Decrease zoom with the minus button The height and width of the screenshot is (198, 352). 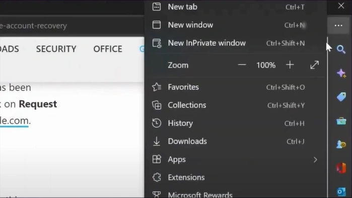click(x=242, y=65)
